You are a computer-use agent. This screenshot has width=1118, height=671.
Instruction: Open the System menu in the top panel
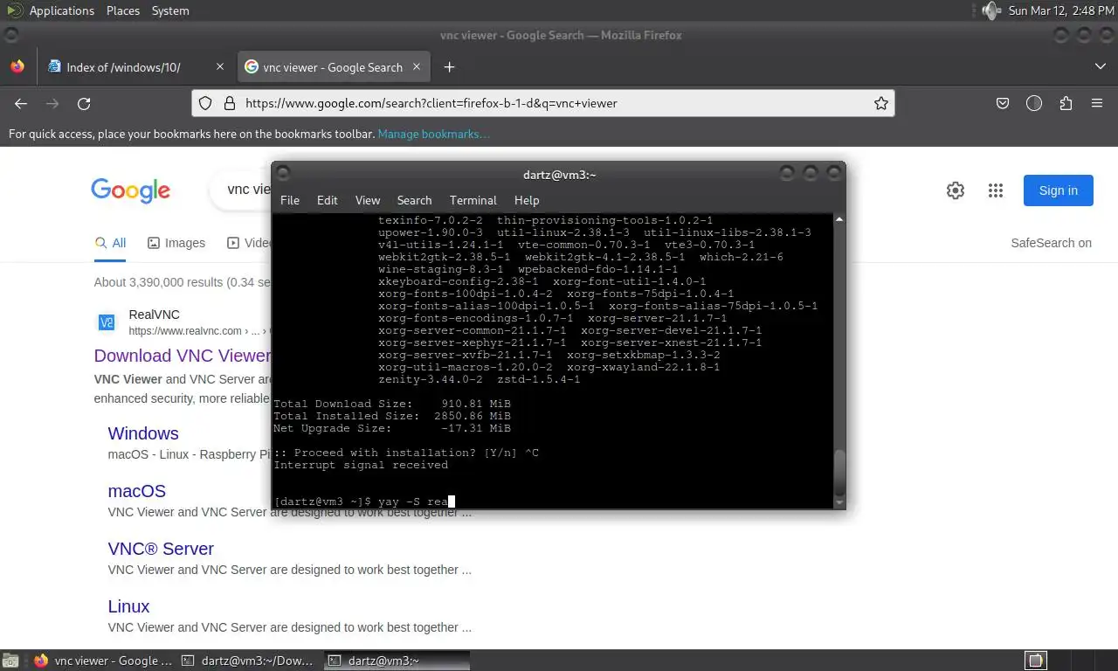pos(170,10)
